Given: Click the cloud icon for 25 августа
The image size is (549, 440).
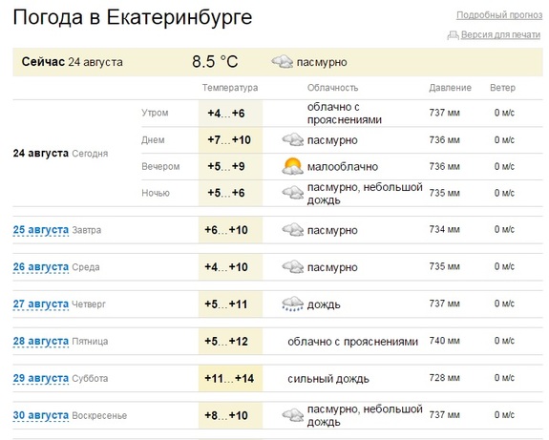Looking at the screenshot, I should click(293, 230).
